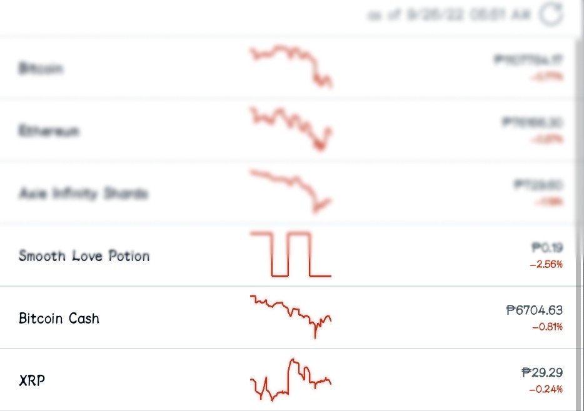Screen dimensions: 584x411
Task: Open the XRP coin name
Action: click(32, 380)
